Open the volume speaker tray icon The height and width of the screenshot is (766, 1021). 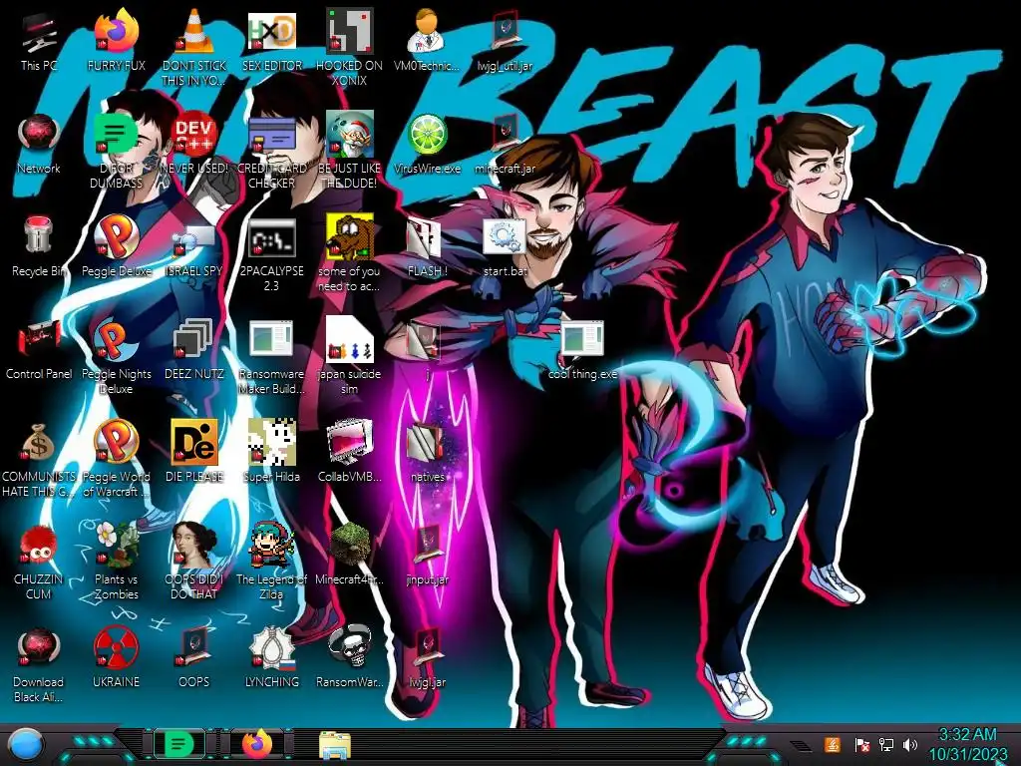[910, 744]
